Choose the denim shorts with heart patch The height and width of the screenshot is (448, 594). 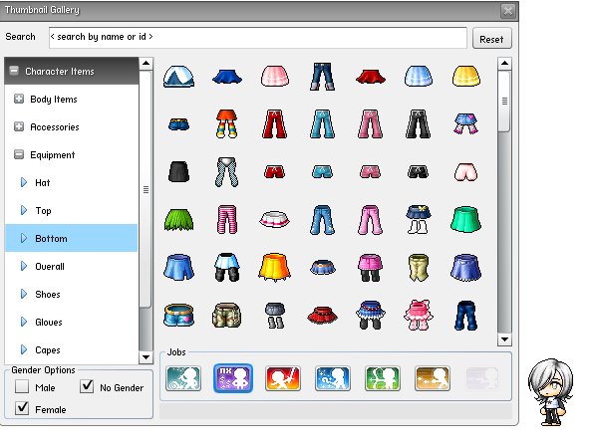pyautogui.click(x=178, y=315)
